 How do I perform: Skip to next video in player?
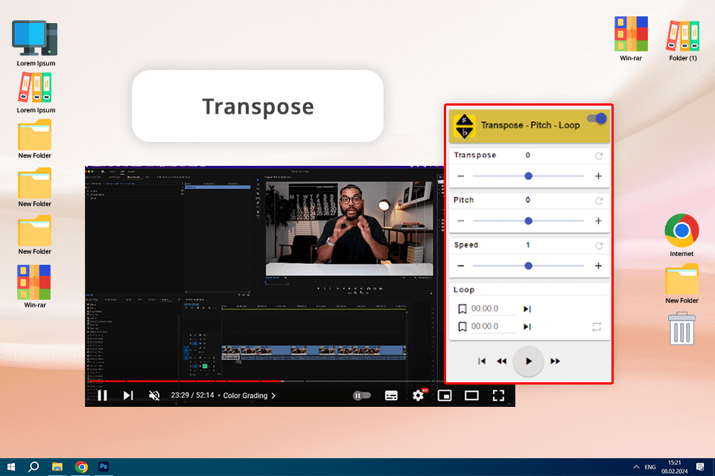pos(128,396)
